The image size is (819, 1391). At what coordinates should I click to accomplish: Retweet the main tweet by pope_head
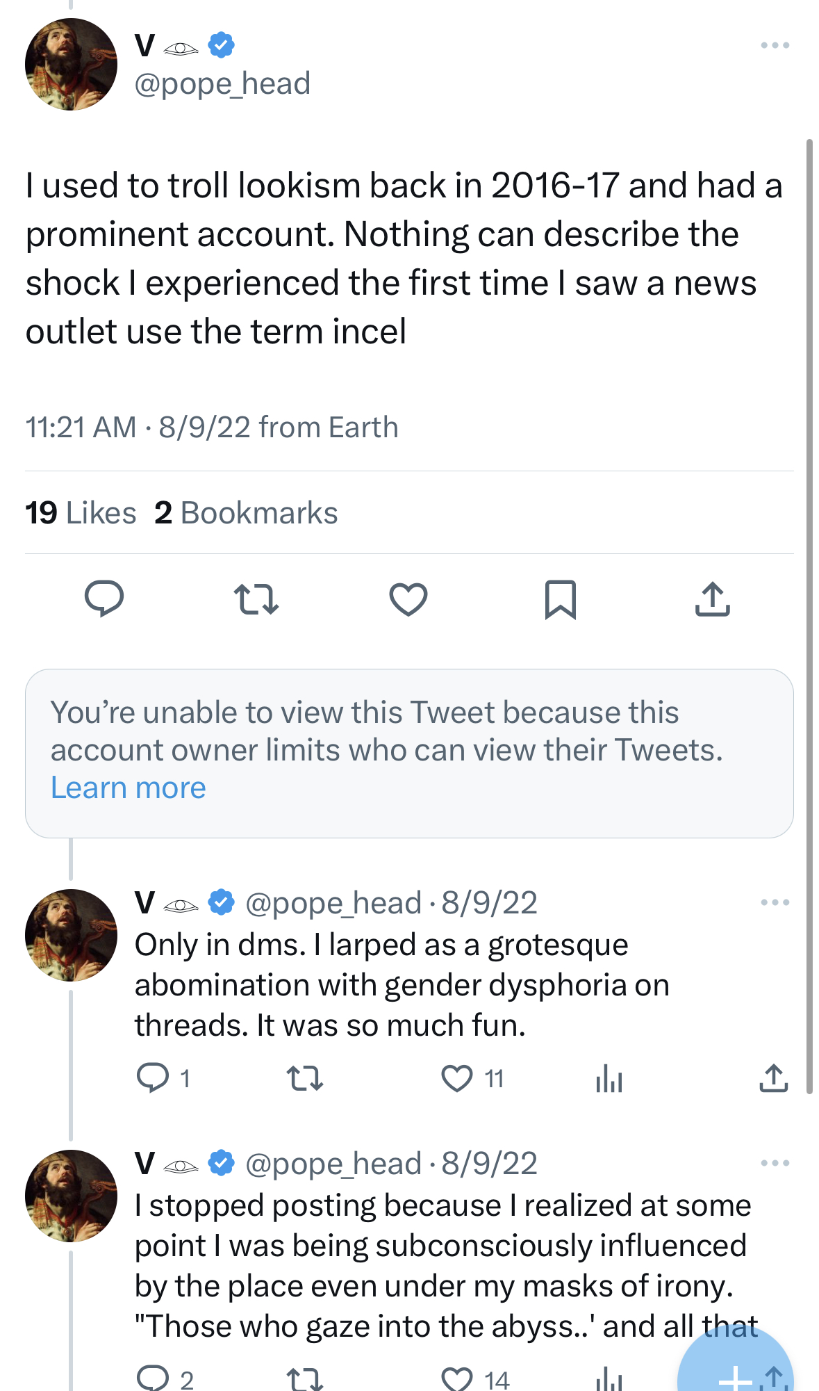click(x=256, y=599)
